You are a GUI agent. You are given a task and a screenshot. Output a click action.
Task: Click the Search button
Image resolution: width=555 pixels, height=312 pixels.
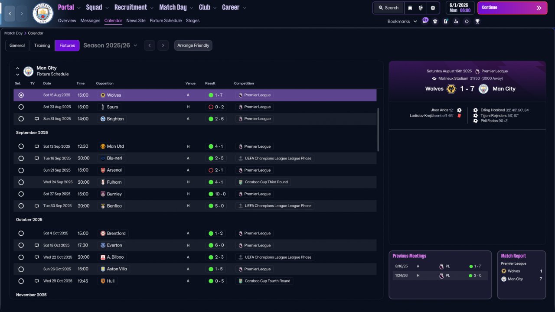point(388,8)
